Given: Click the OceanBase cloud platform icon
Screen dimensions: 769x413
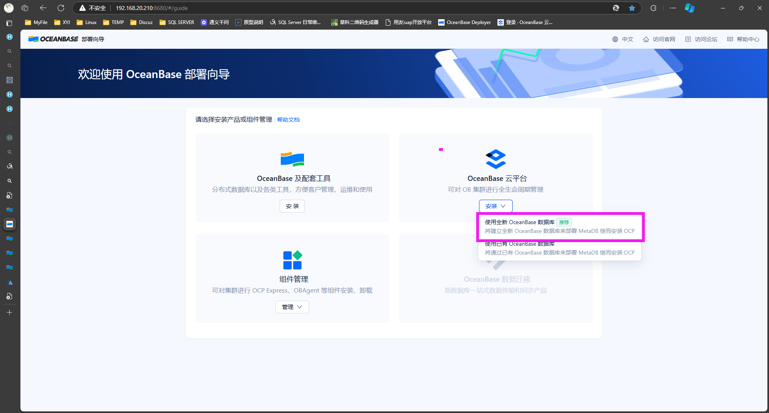Looking at the screenshot, I should pos(495,159).
